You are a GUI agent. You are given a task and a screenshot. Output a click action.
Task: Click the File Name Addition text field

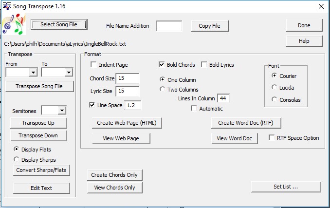tap(169, 26)
